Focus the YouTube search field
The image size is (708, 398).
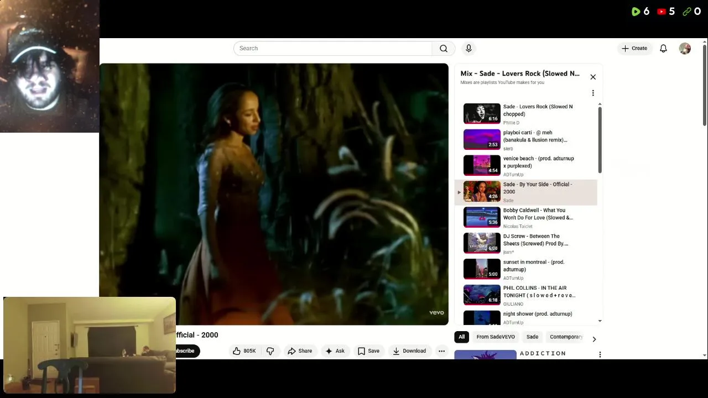click(x=332, y=49)
